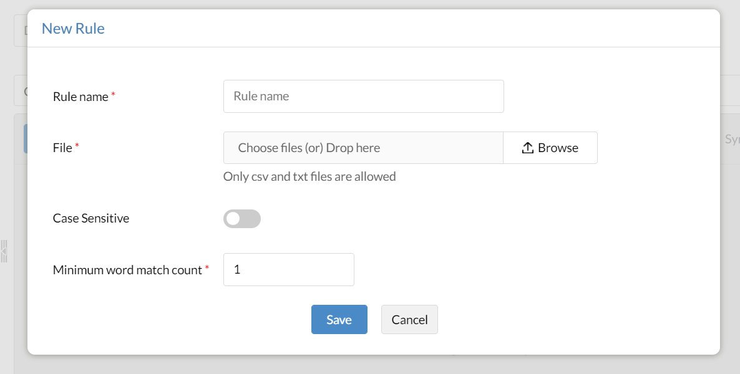Image resolution: width=740 pixels, height=374 pixels.
Task: Click the cut-off 'Sy' header behind dialog
Action: coord(732,139)
